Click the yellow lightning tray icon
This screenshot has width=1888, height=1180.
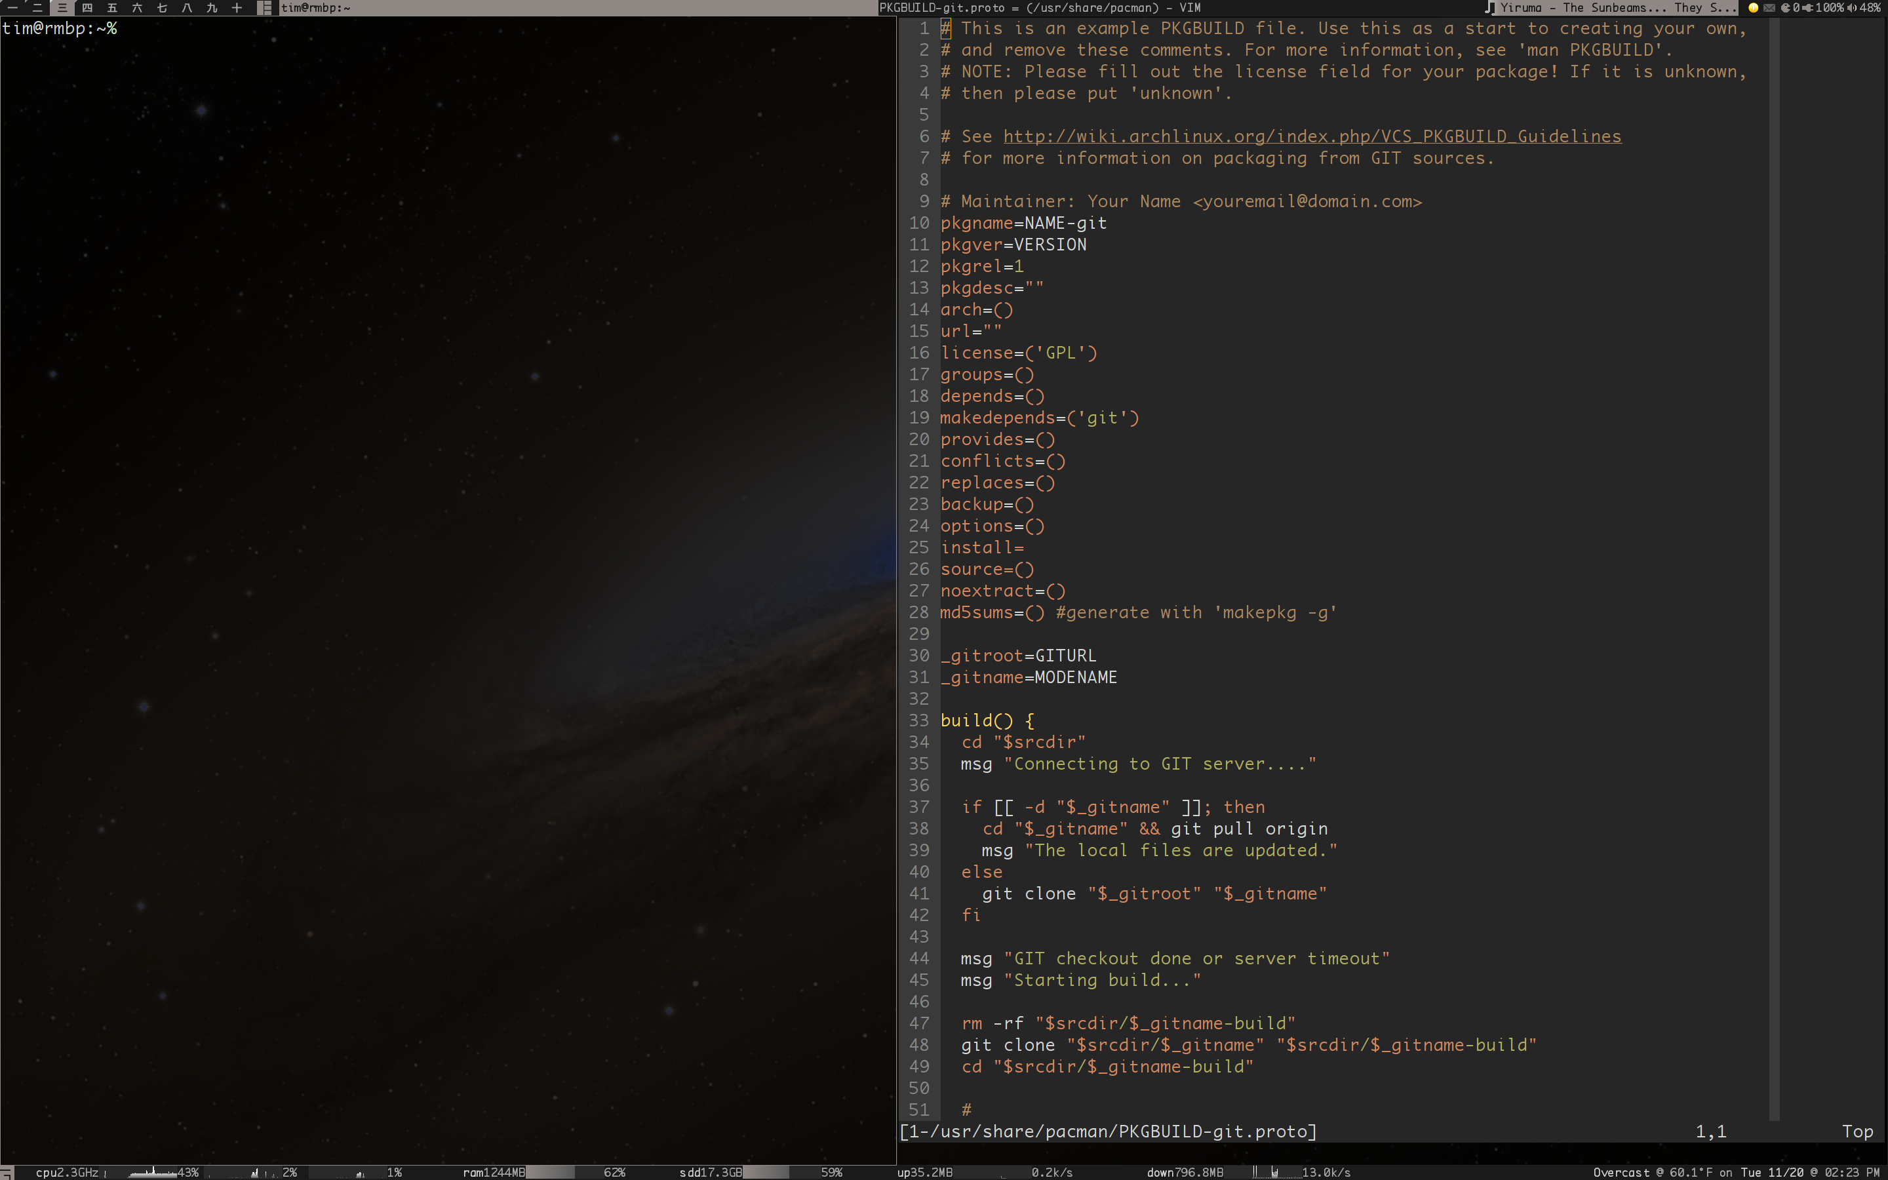click(x=1753, y=8)
